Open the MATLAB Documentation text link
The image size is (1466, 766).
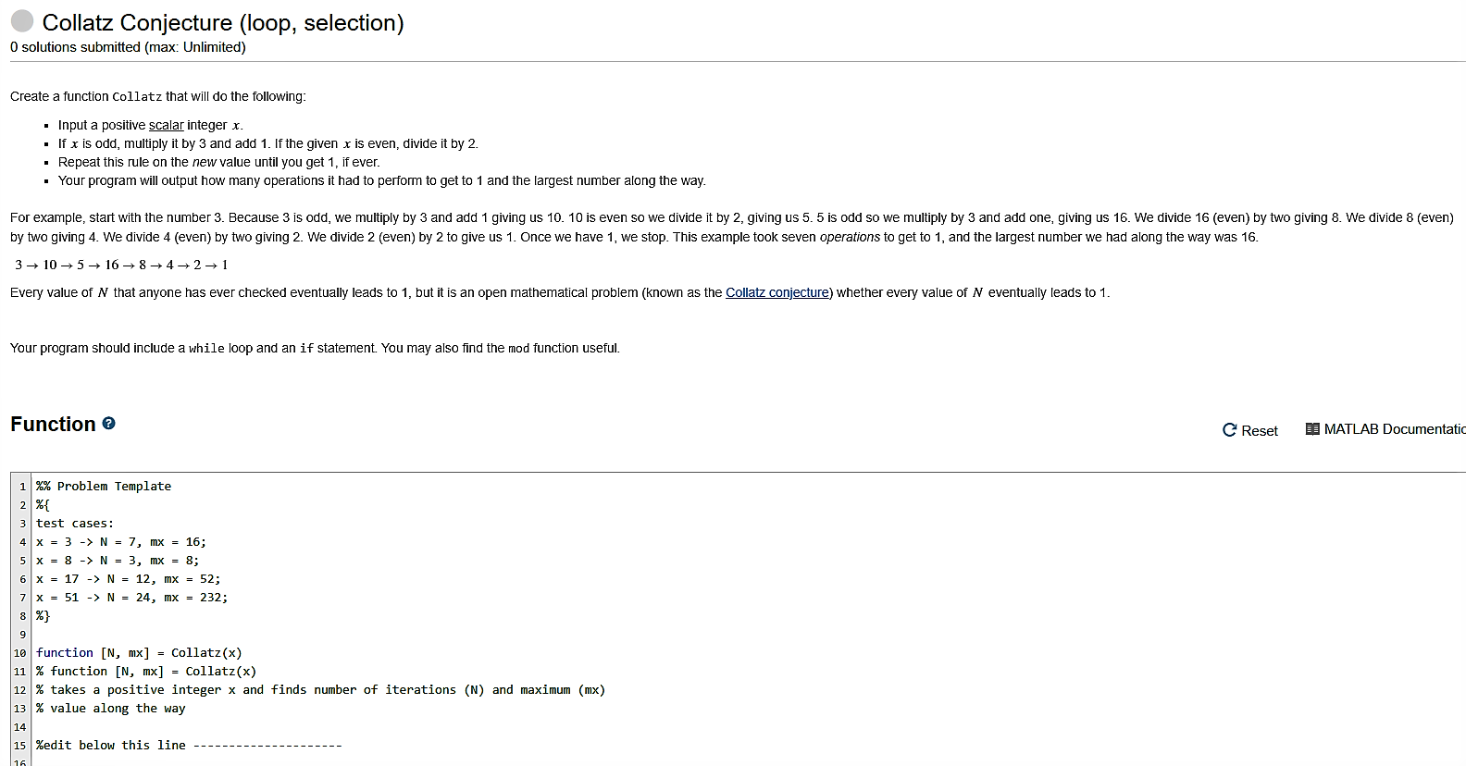pos(1394,429)
